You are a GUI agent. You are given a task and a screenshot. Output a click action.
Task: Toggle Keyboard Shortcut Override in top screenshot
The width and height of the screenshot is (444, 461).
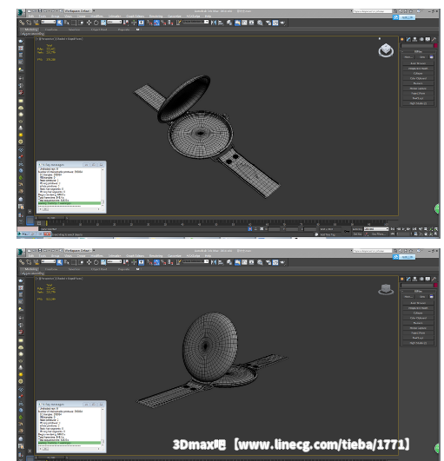pyautogui.click(x=142, y=23)
